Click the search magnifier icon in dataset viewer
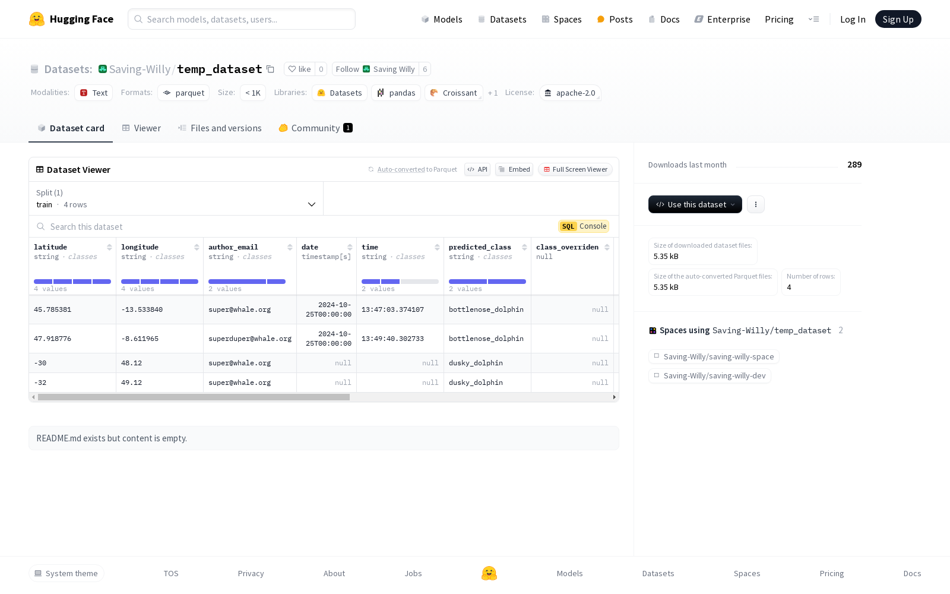Viewport: 950px width, 594px height. 40,226
